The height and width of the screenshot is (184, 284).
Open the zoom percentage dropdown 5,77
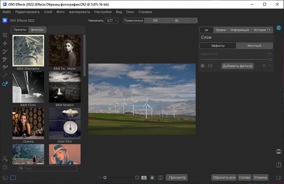(110, 21)
